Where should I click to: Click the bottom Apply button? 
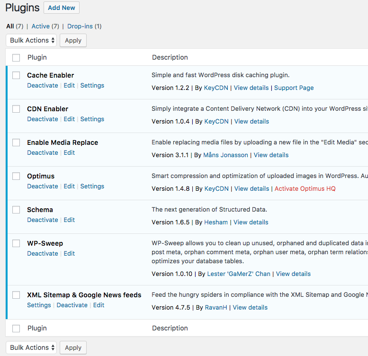pyautogui.click(x=73, y=347)
